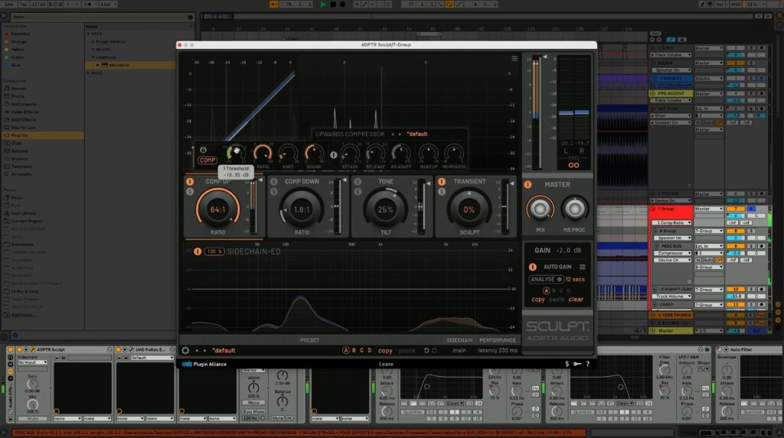This screenshot has height=438, width=784.
Task: Click clear in the Auto Gain section
Action: point(576,300)
